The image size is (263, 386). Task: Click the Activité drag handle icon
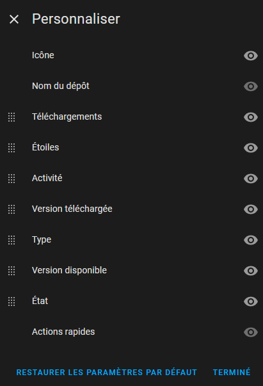click(x=12, y=179)
